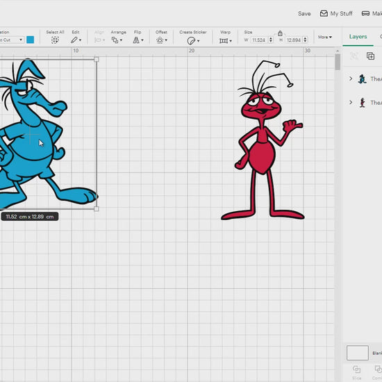The height and width of the screenshot is (382, 382).
Task: Click the Size label in toolbar
Action: 248,32
